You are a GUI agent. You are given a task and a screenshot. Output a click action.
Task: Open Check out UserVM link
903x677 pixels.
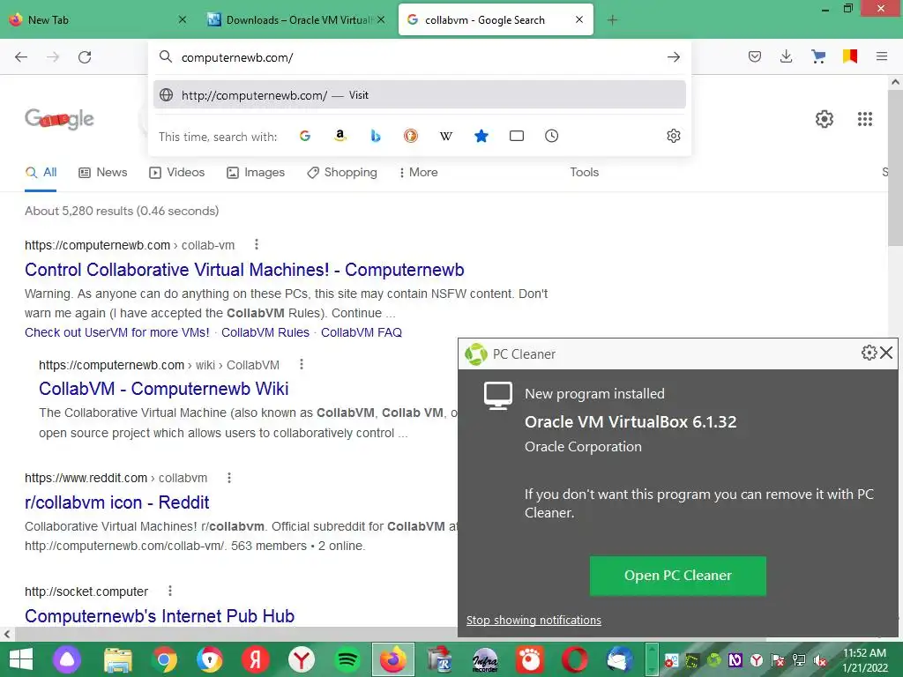click(117, 332)
